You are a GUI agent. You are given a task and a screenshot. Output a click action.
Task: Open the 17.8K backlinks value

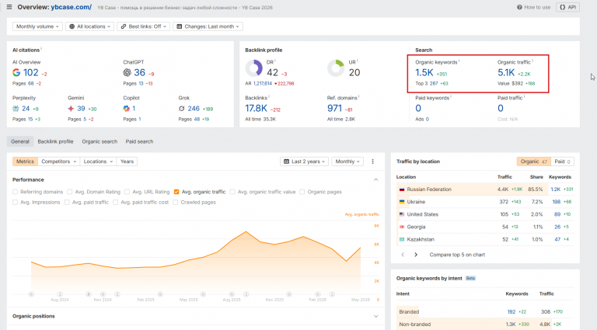[x=256, y=109]
